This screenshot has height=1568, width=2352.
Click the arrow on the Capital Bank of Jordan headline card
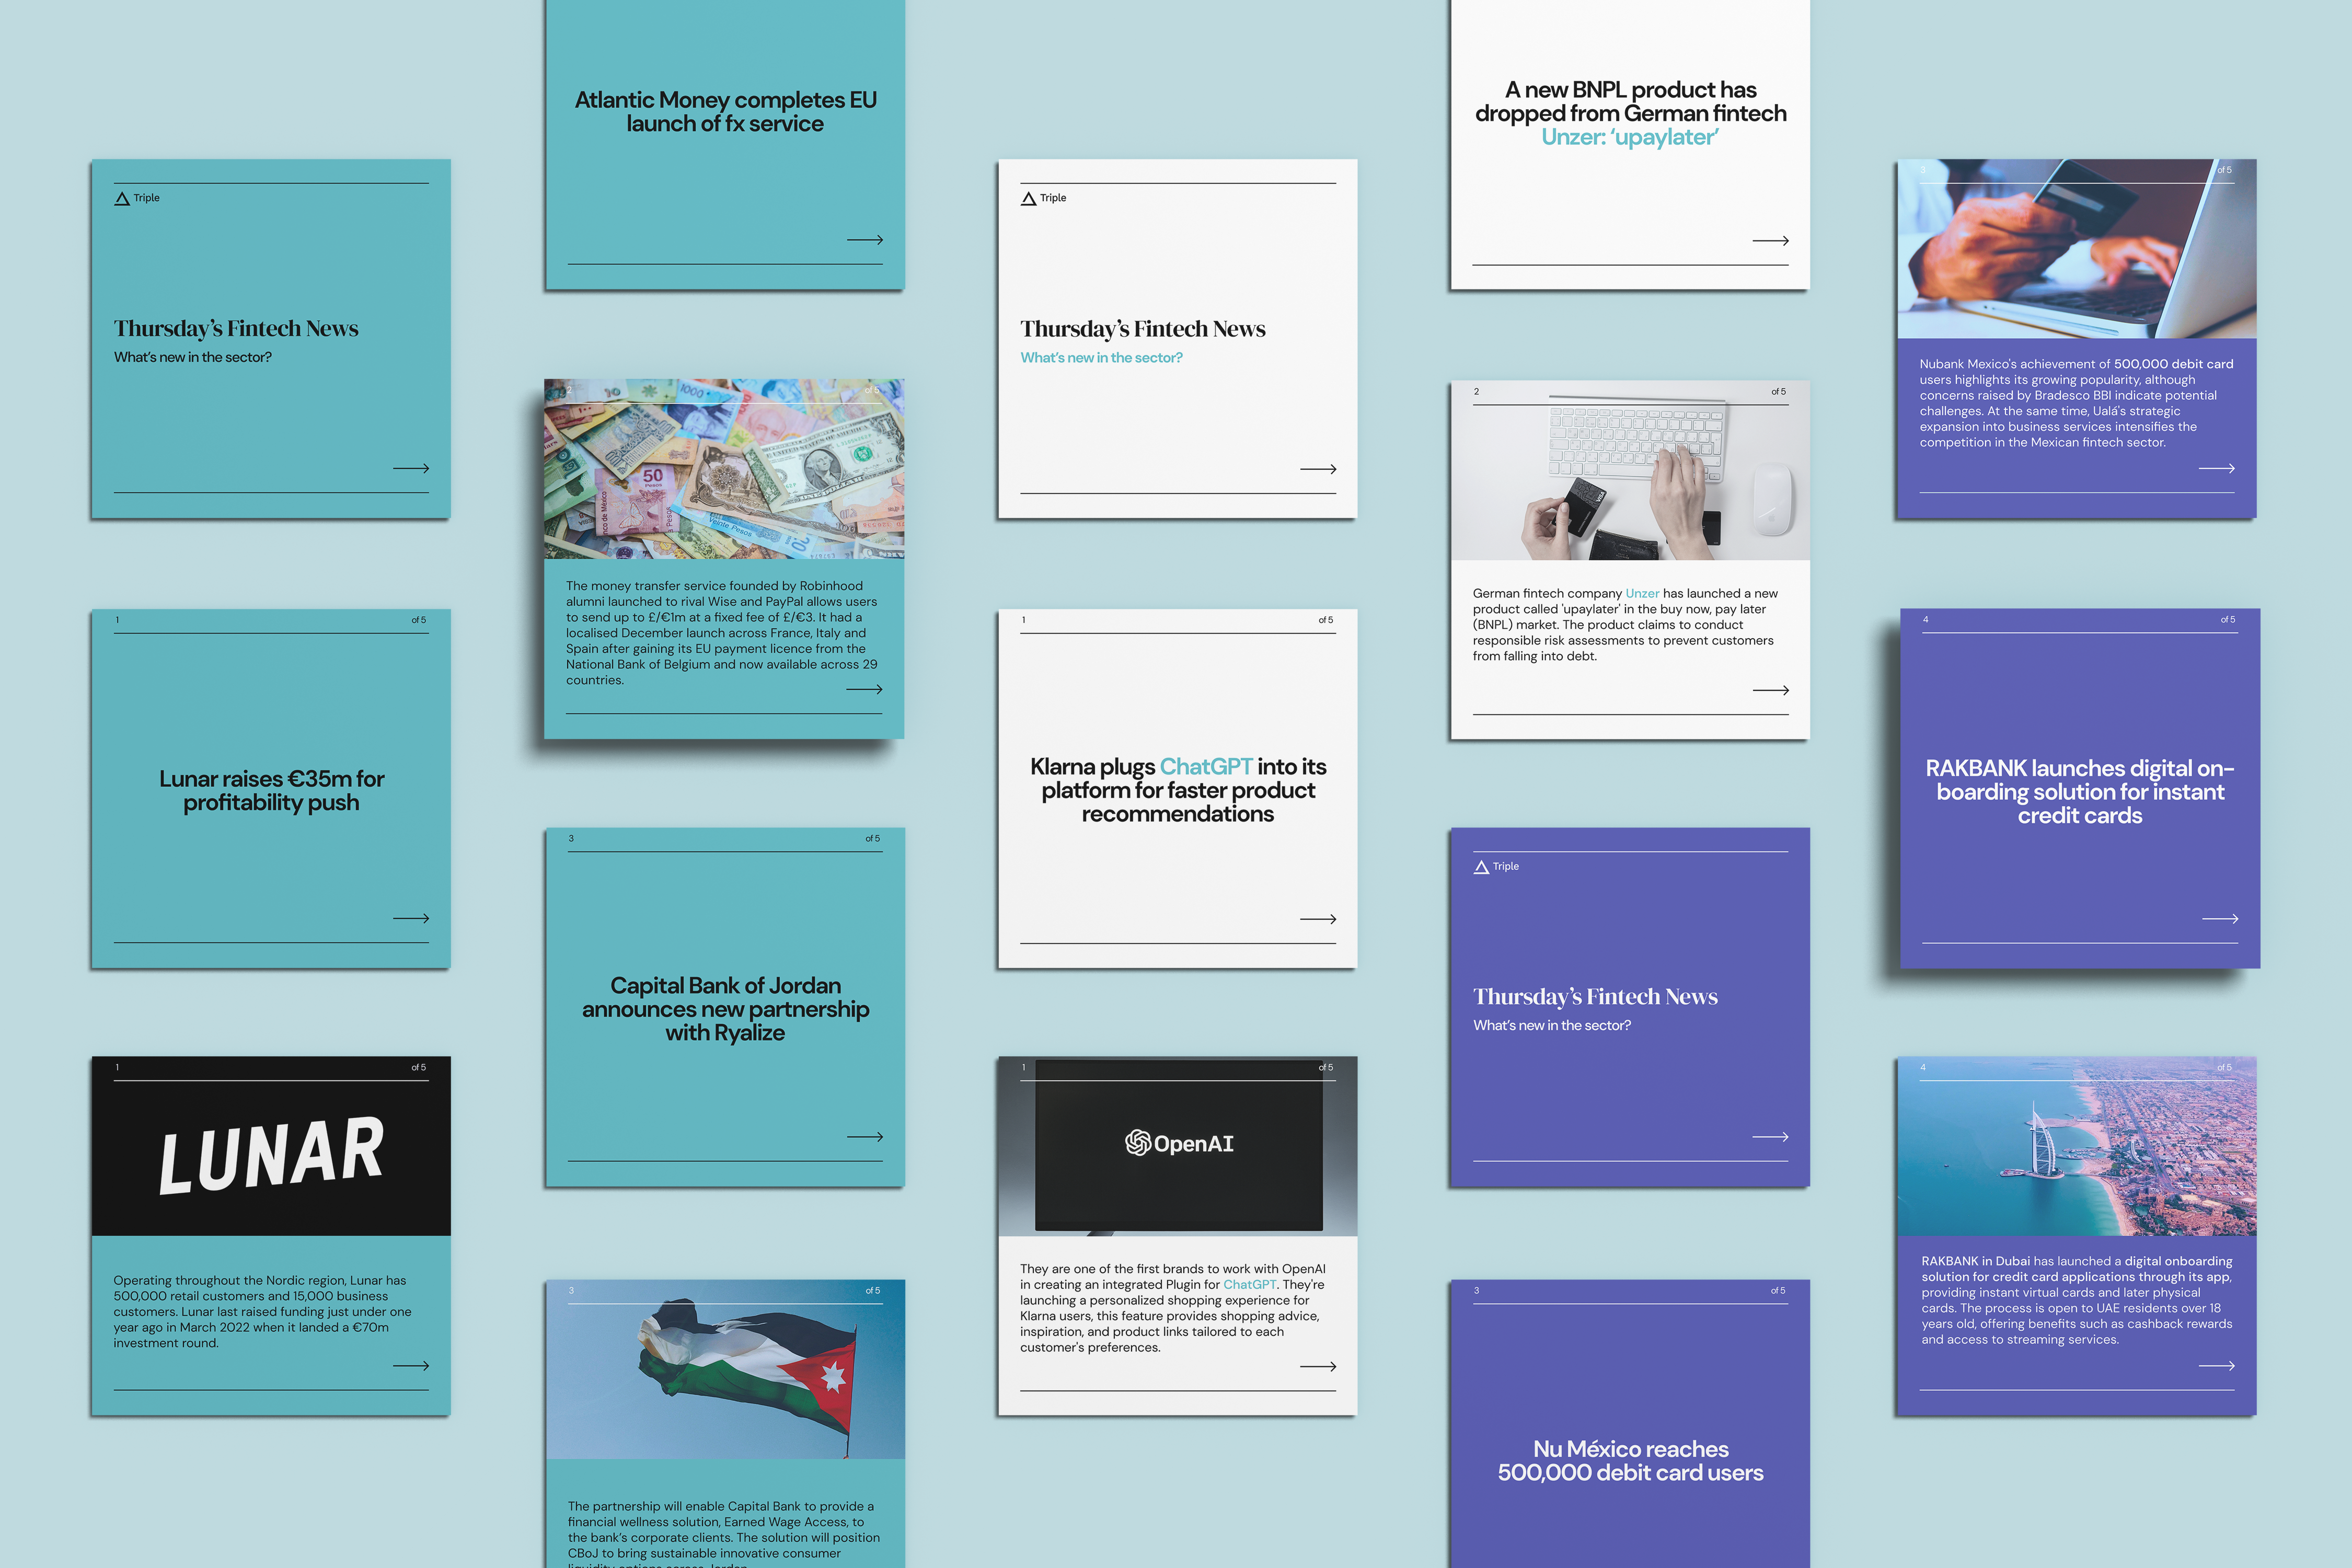click(x=864, y=1137)
